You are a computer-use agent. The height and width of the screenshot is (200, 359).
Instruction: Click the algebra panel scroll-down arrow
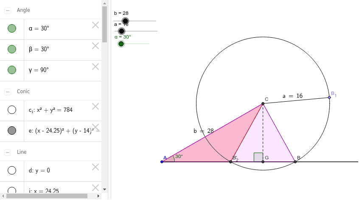pyautogui.click(x=105, y=189)
